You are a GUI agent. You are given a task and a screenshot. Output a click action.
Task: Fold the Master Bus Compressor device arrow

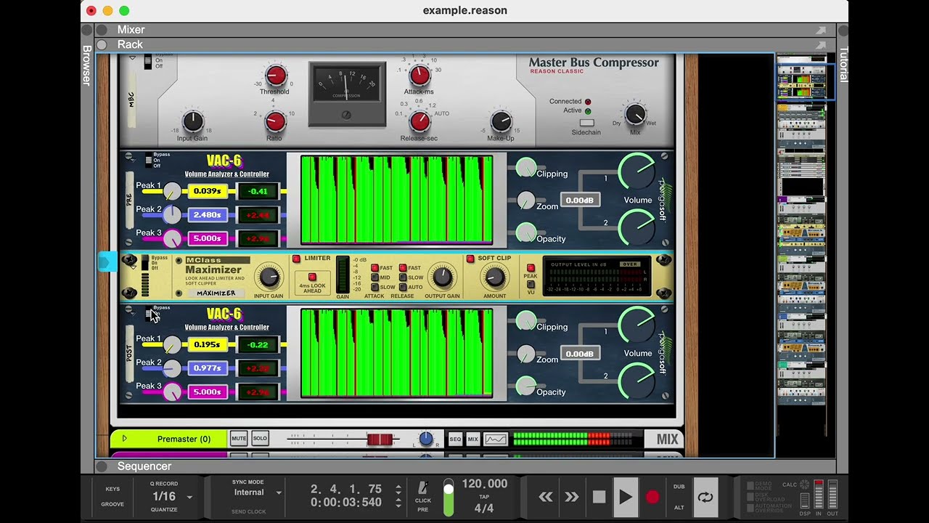(132, 57)
